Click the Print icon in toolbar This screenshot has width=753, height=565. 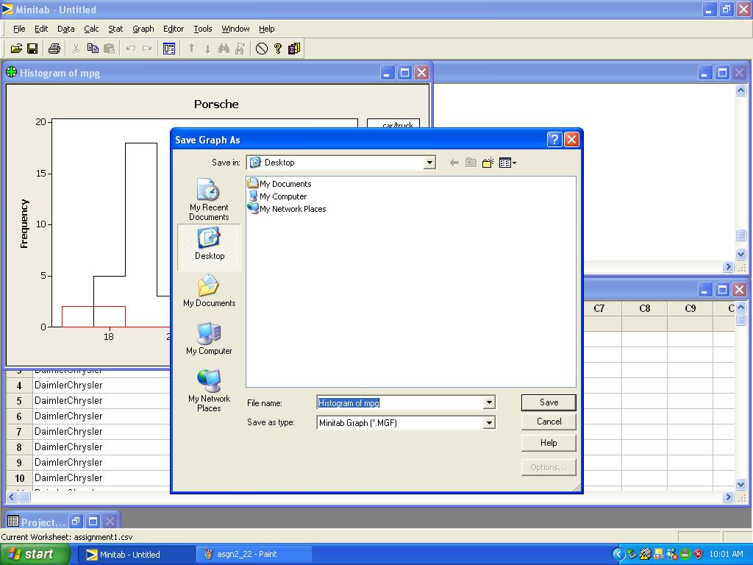[54, 49]
